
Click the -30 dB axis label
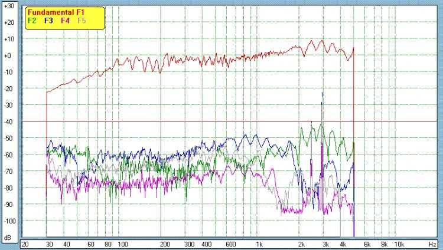coord(9,106)
